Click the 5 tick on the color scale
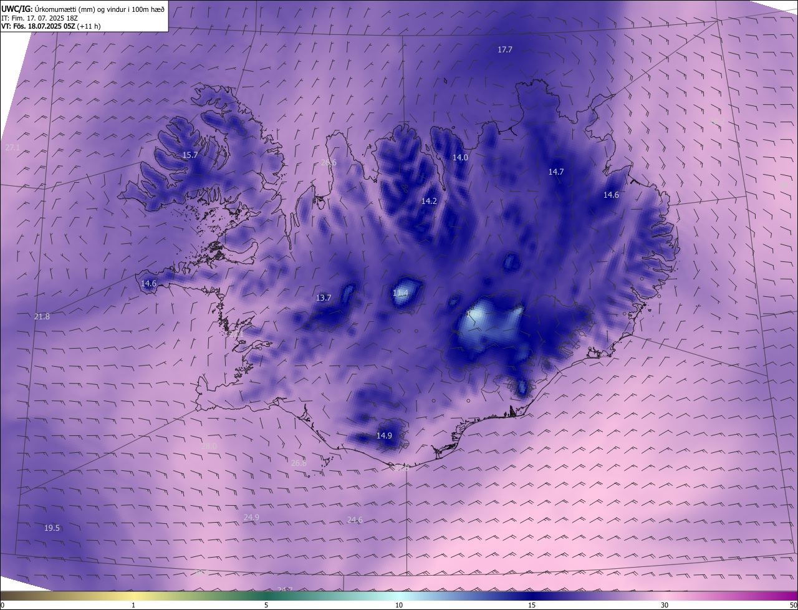 point(266,605)
